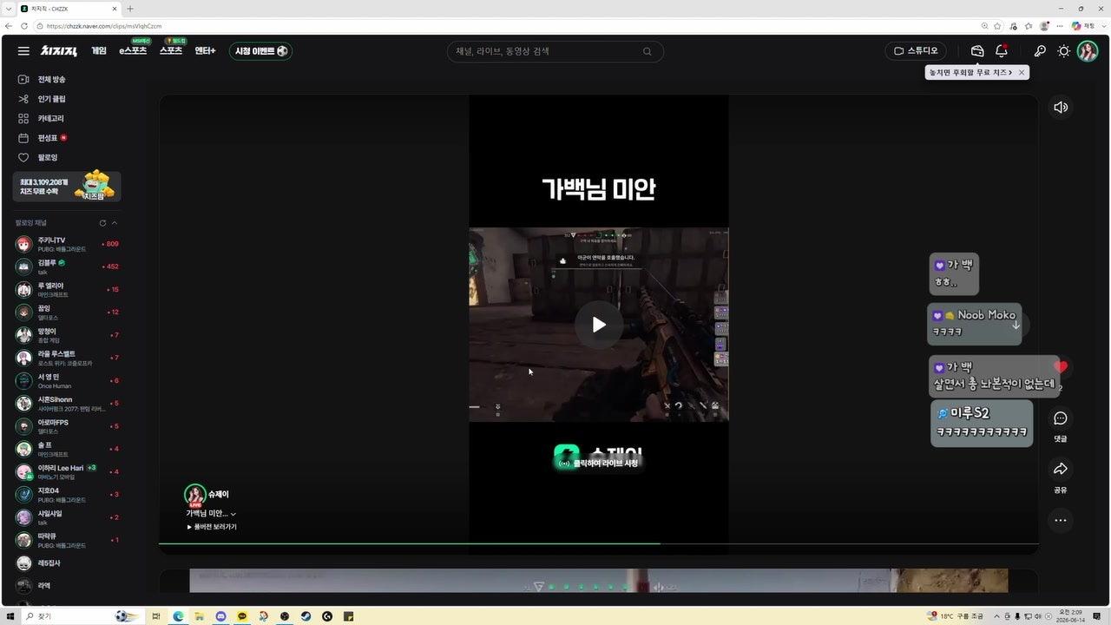This screenshot has width=1111, height=625.
Task: Open Discord from the taskbar
Action: click(220, 616)
